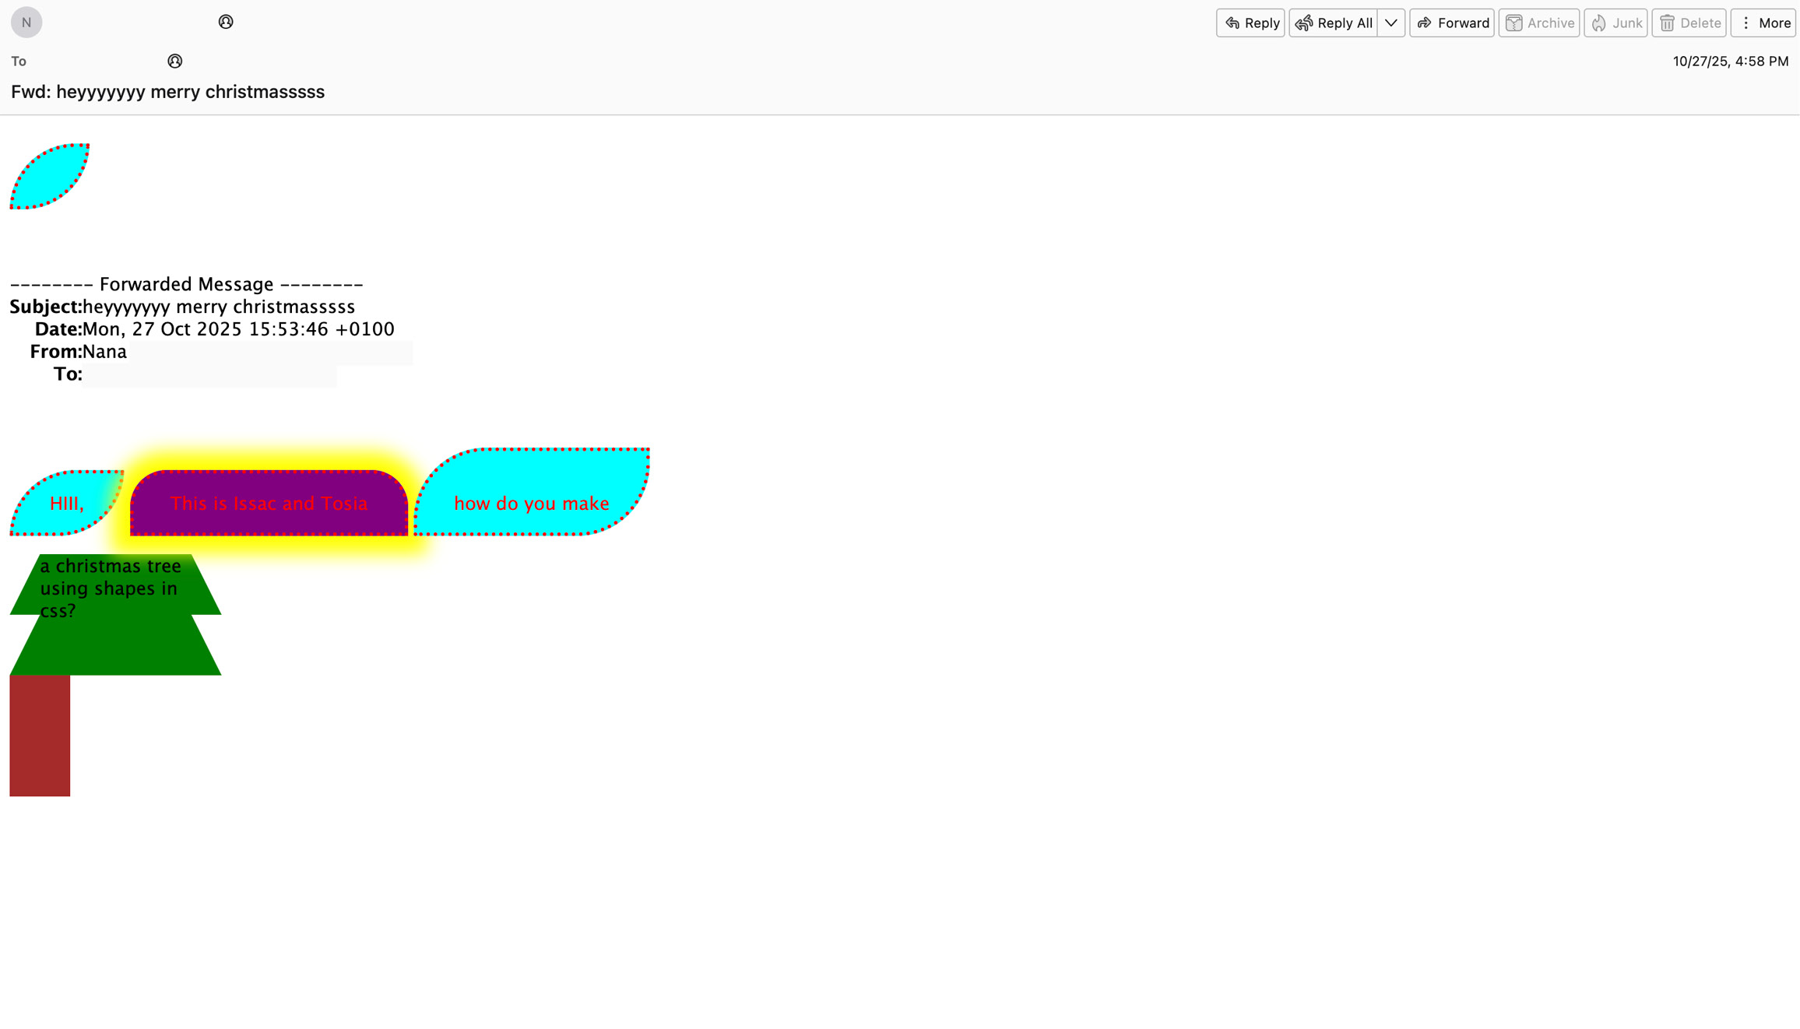Viewport: 1800px width, 1029px height.
Task: Open the More actions menu
Action: [1763, 23]
